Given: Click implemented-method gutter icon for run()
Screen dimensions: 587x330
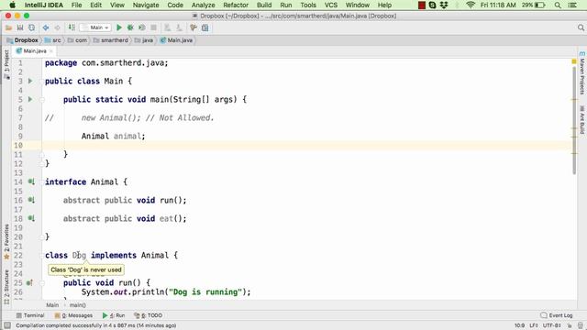Looking at the screenshot, I should point(31,200).
